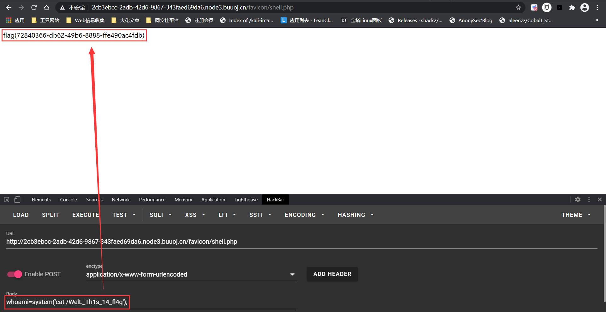Switch to the Lighthouse tab
Screen dimensions: 606x312
[246, 200]
